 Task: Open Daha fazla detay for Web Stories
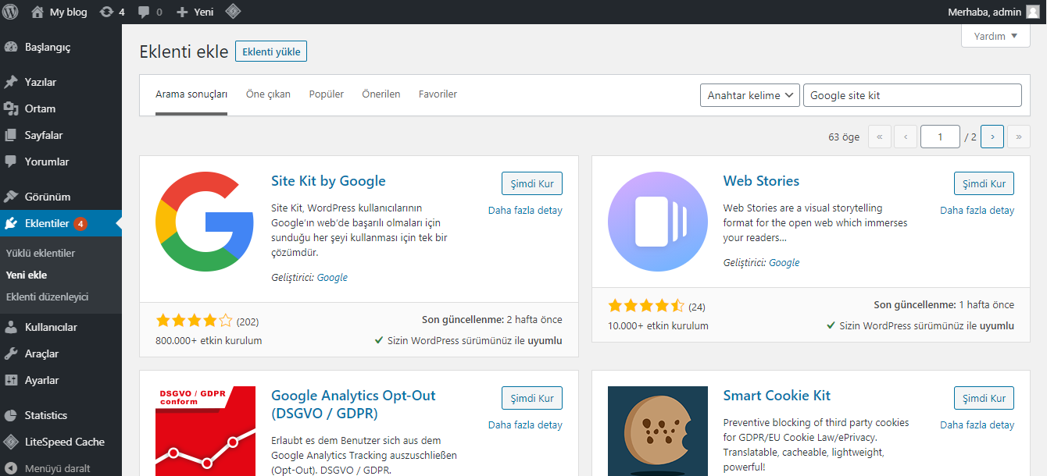pyautogui.click(x=977, y=211)
